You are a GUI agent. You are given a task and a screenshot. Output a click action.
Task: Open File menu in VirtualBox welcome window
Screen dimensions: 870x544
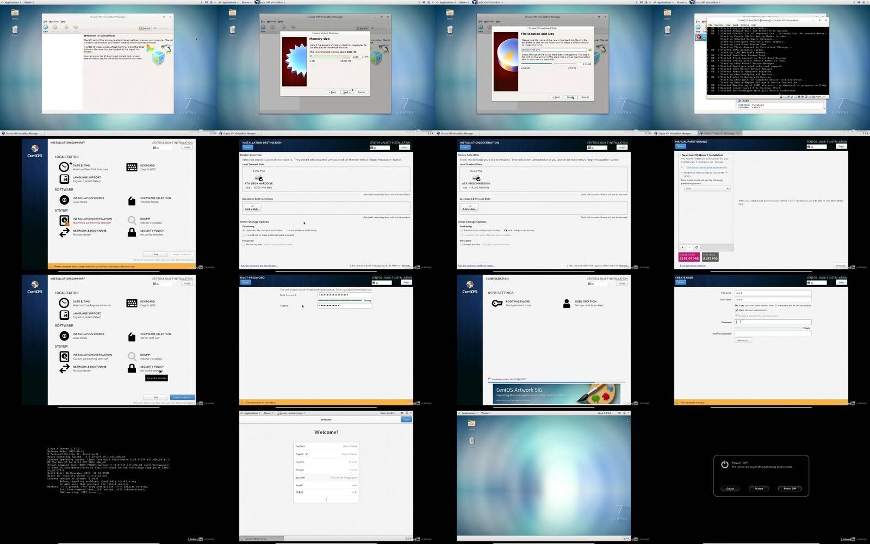tap(46, 22)
